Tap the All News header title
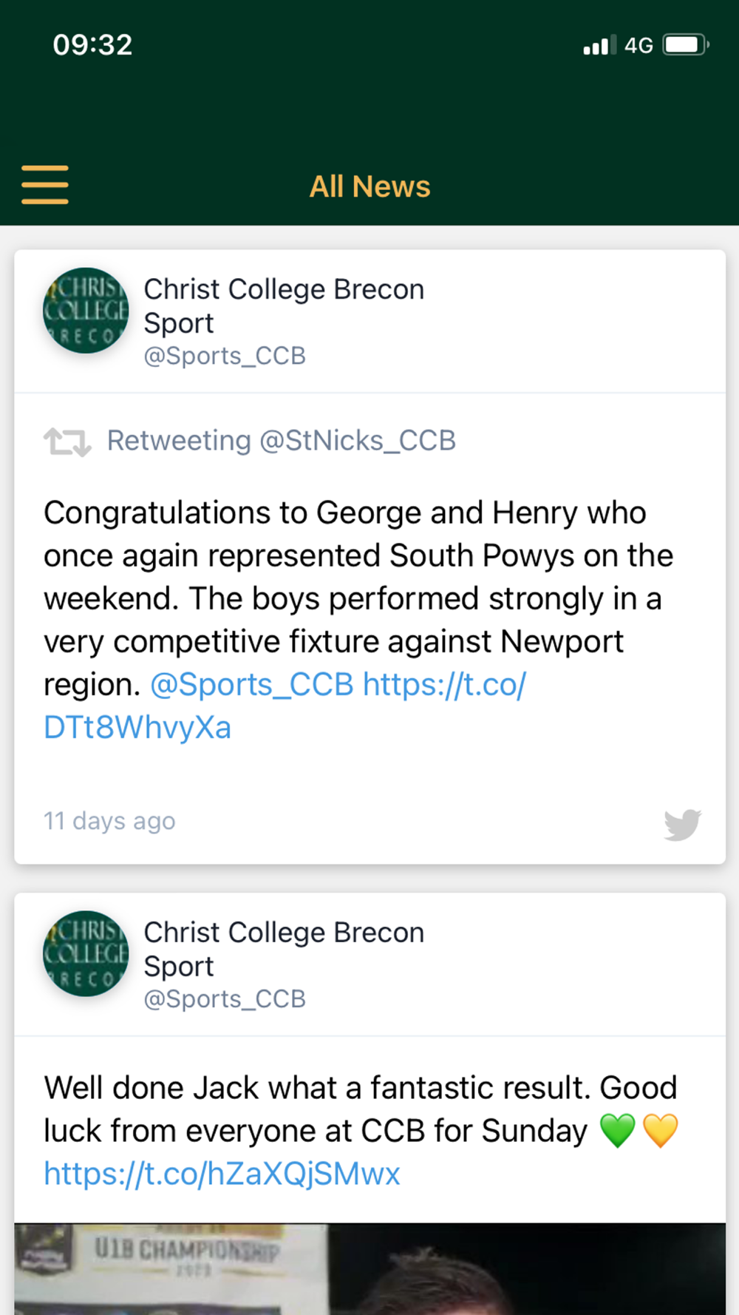This screenshot has width=739, height=1315. (369, 186)
